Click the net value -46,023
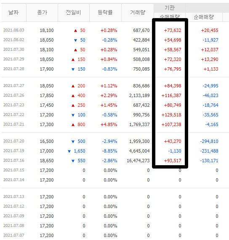 (x=210, y=95)
